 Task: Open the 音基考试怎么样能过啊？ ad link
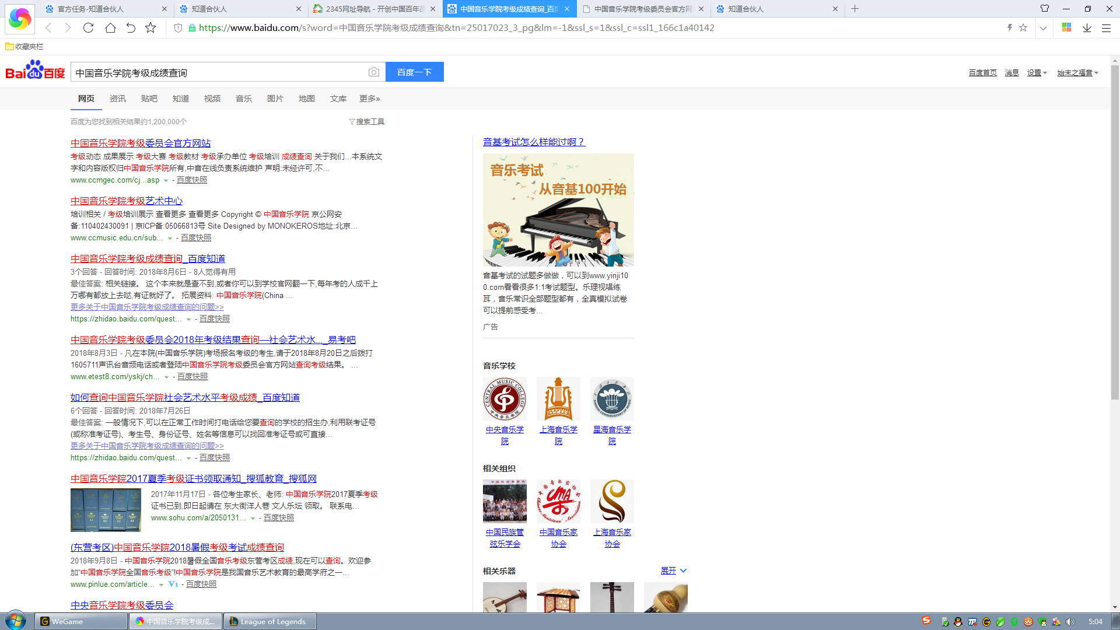(534, 142)
